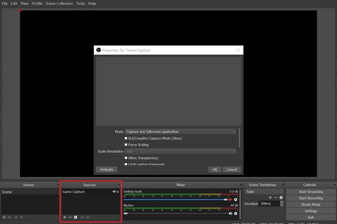
Task: Click the remove source minus icon
Action: [x=70, y=217]
